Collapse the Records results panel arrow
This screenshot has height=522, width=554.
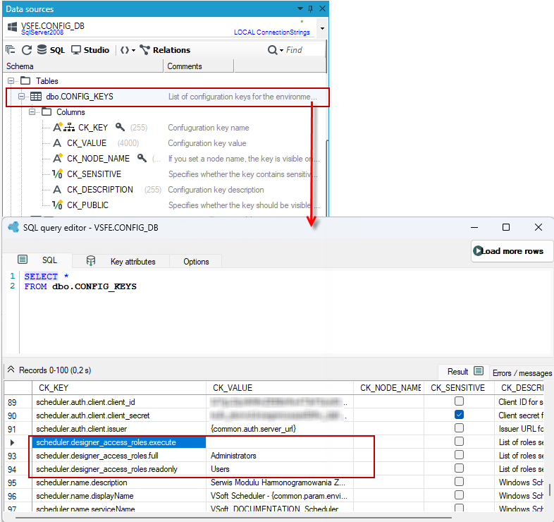coord(11,370)
